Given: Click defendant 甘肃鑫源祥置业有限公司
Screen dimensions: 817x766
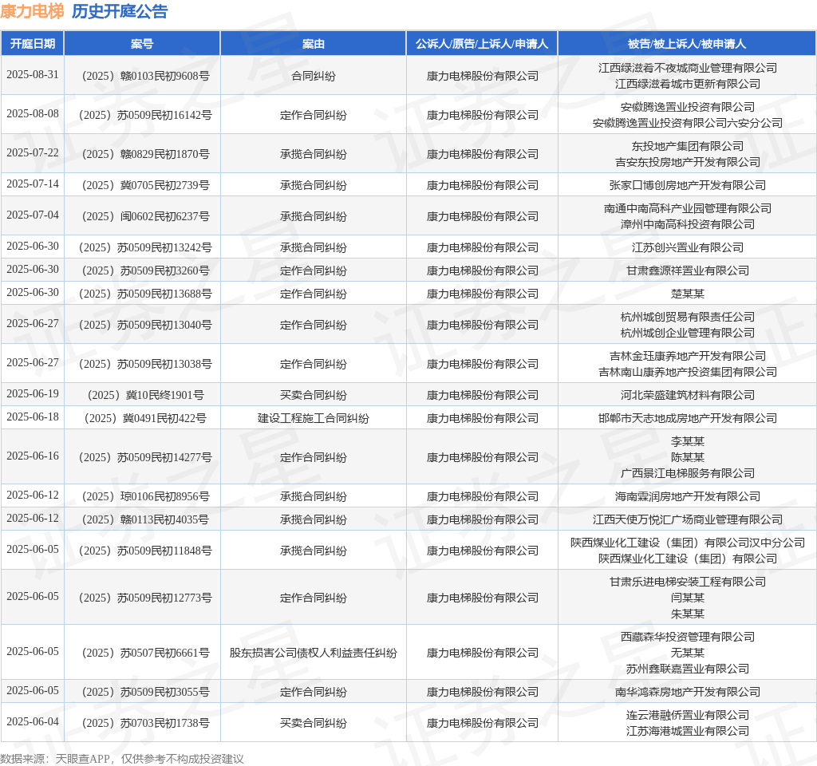Looking at the screenshot, I should [x=687, y=270].
